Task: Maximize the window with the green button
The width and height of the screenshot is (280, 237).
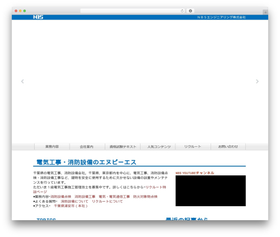Action: point(25,11)
